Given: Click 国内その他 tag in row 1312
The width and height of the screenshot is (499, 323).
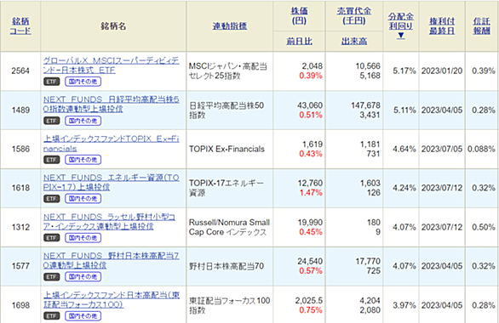Looking at the screenshot, I should pos(83,238).
